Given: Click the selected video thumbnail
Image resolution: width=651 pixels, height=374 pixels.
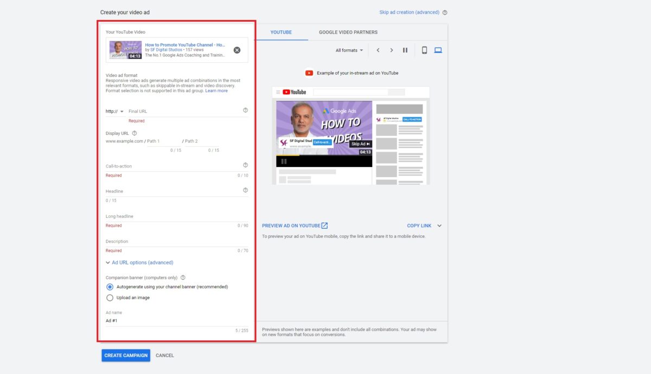Looking at the screenshot, I should pos(125,50).
